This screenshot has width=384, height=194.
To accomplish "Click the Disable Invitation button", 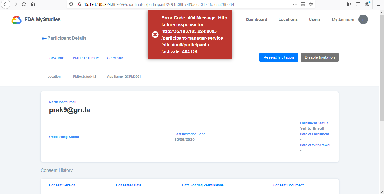I will point(319,57).
